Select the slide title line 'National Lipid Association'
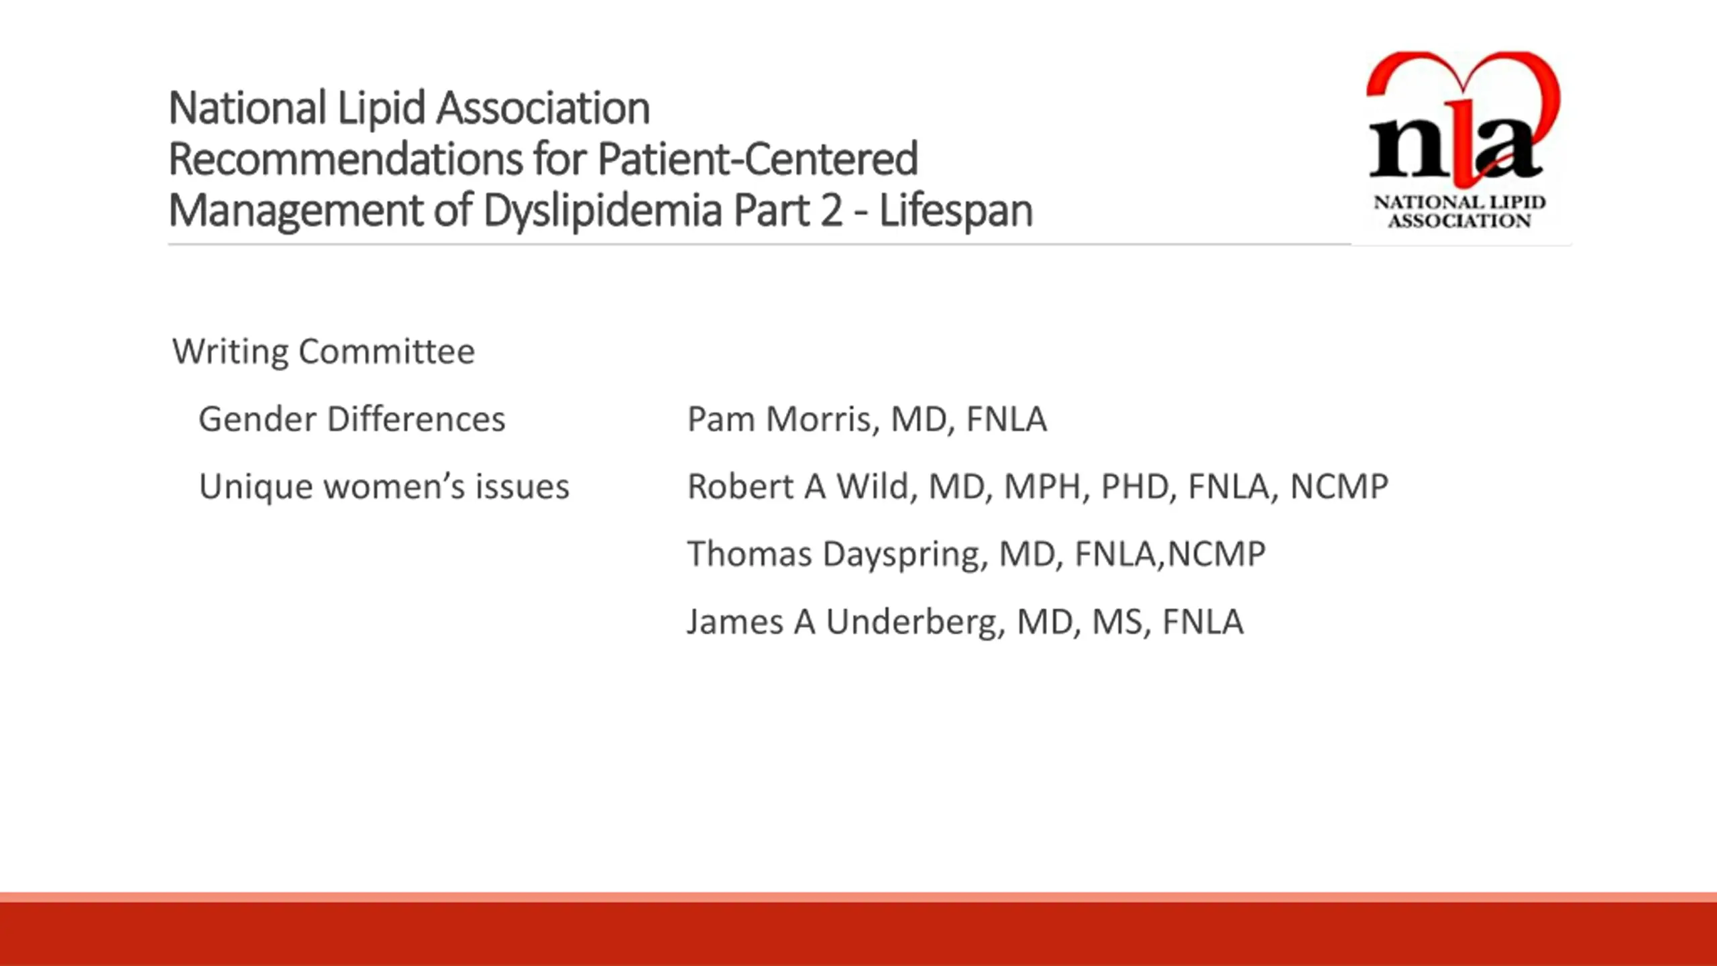 [409, 108]
